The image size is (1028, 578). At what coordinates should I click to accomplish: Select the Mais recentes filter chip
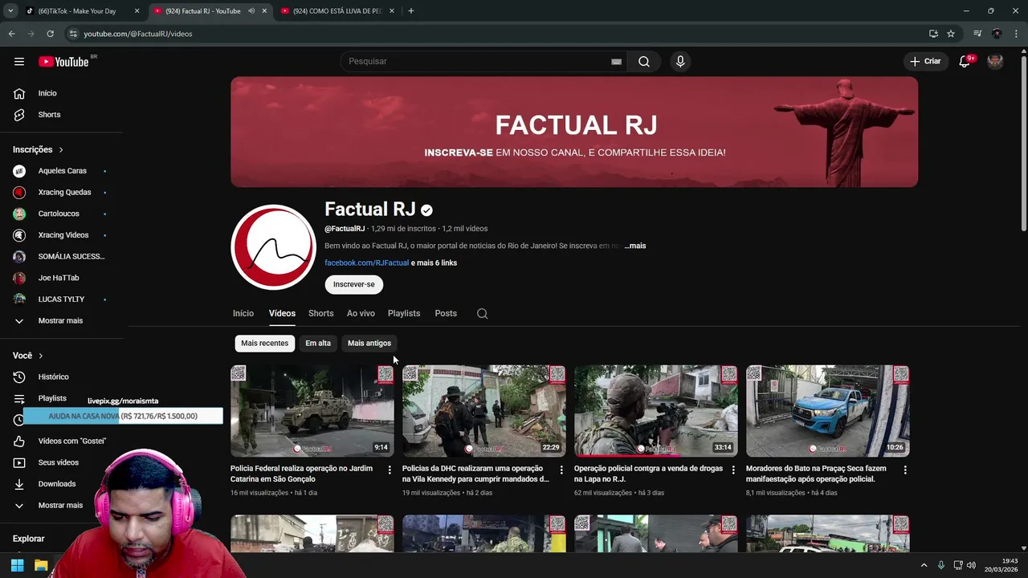[264, 343]
